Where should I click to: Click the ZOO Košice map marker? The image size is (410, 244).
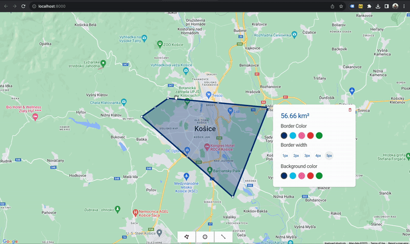[x=160, y=44]
